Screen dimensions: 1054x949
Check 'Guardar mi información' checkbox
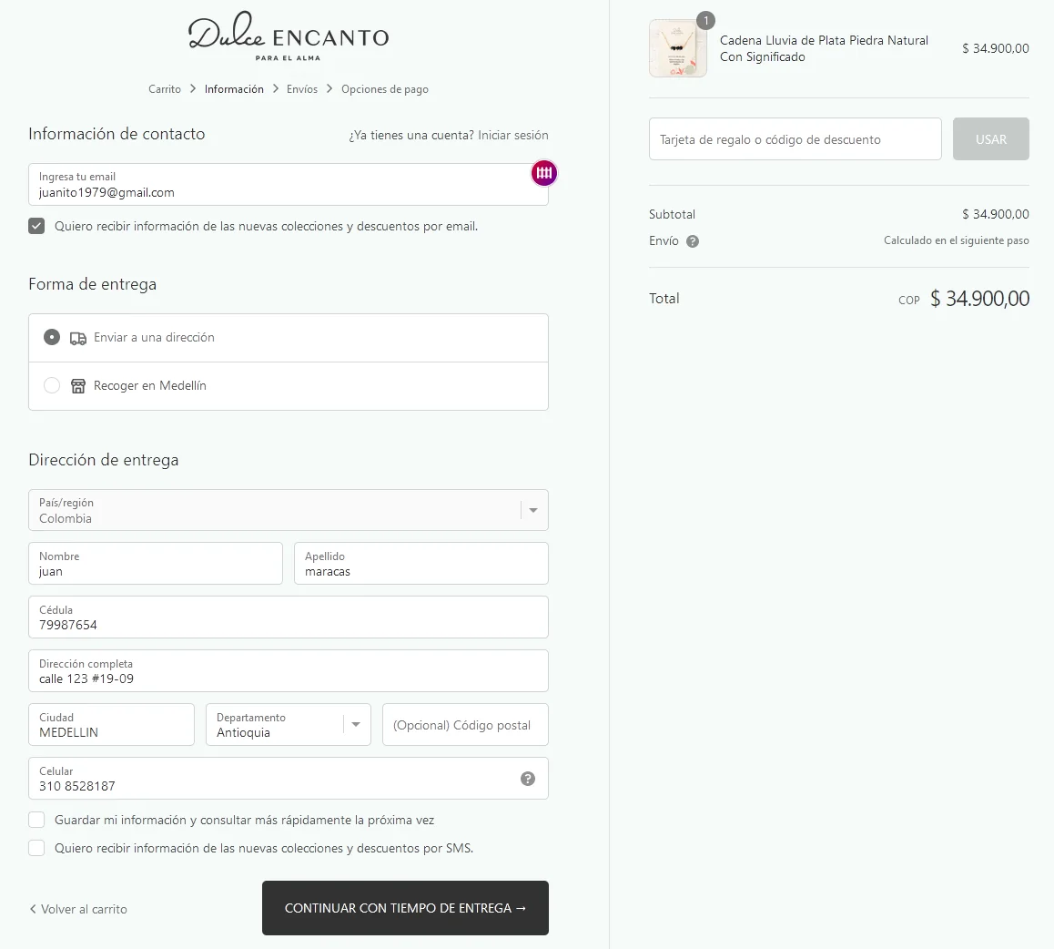36,820
